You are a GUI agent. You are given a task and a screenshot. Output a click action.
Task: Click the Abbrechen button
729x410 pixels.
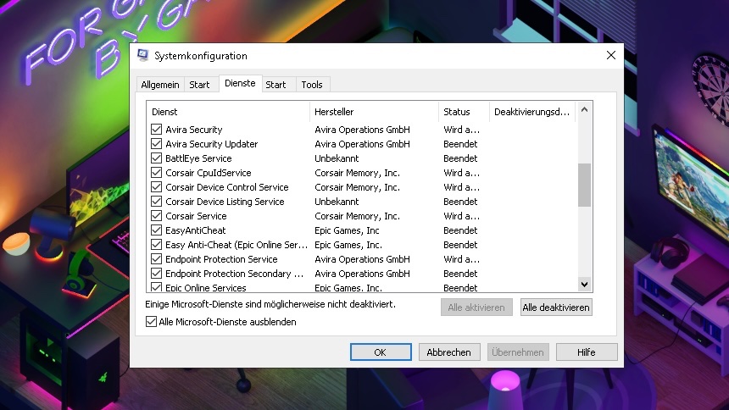(448, 352)
